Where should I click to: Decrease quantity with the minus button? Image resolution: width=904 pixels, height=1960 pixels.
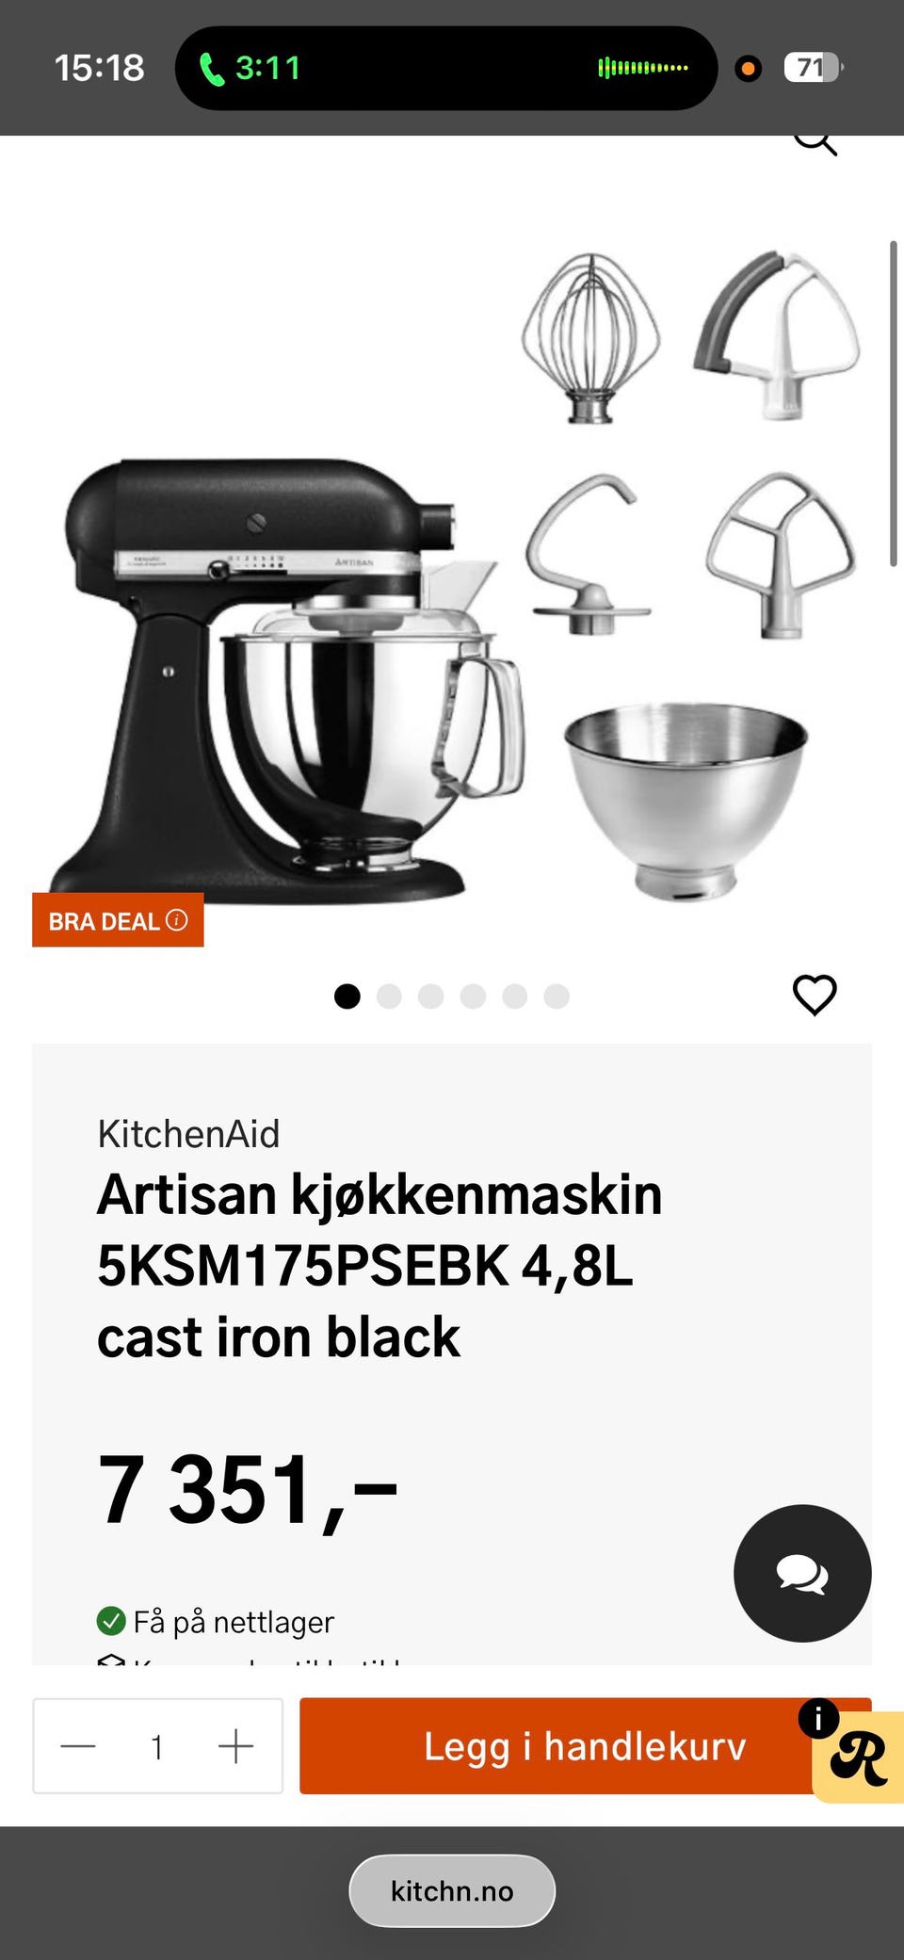[x=78, y=1746]
